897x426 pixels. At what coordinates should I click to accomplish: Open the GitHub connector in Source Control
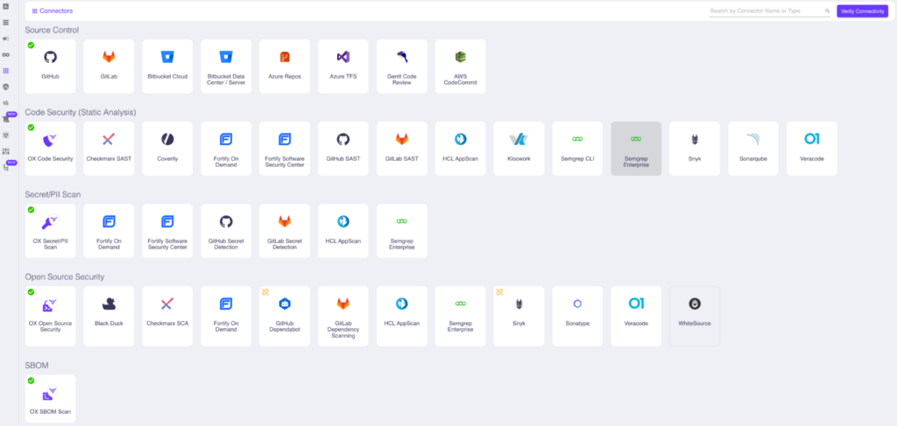tap(50, 66)
